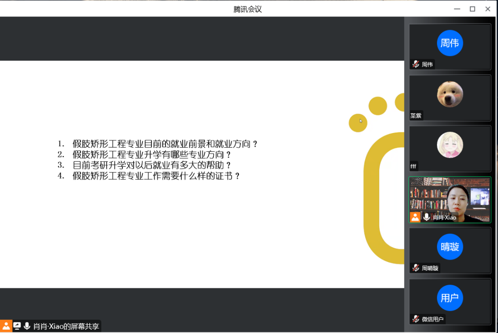The image size is (498, 333).
Task: Select the 周伟 blue avatar circle
Action: 450,43
